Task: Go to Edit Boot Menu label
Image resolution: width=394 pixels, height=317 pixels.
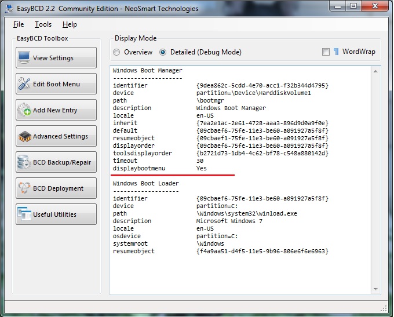Action: (x=56, y=84)
